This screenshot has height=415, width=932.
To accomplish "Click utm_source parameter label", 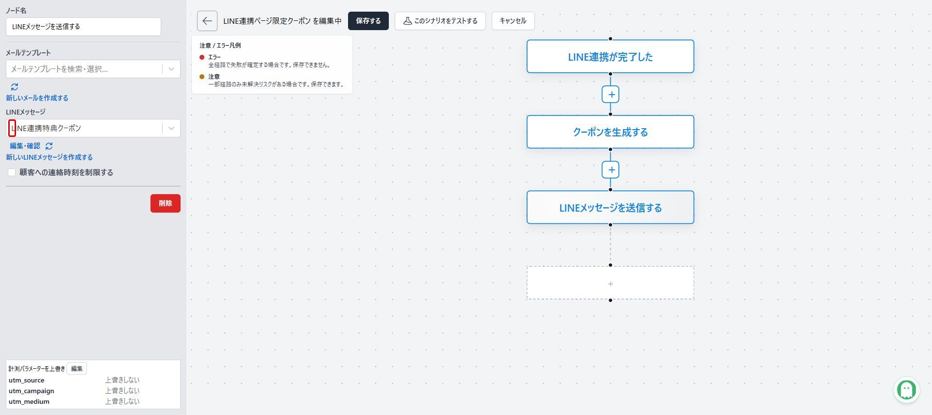I will (x=26, y=380).
